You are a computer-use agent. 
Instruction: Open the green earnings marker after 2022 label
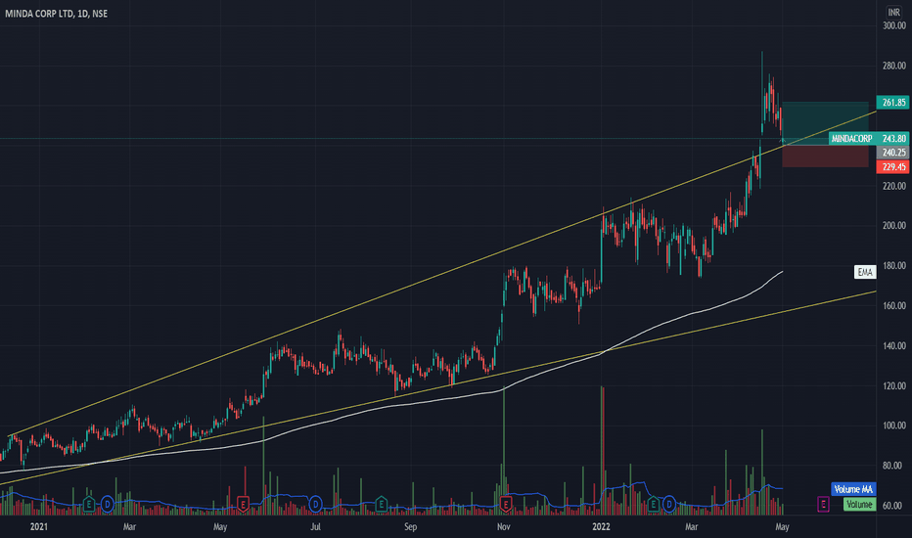pos(653,505)
